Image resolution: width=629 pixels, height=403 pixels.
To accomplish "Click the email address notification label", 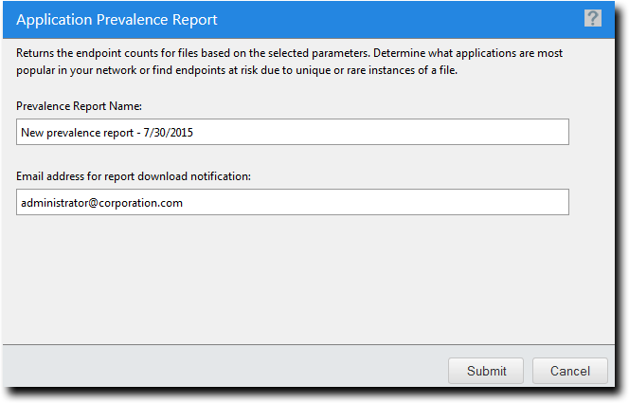I will (134, 176).
